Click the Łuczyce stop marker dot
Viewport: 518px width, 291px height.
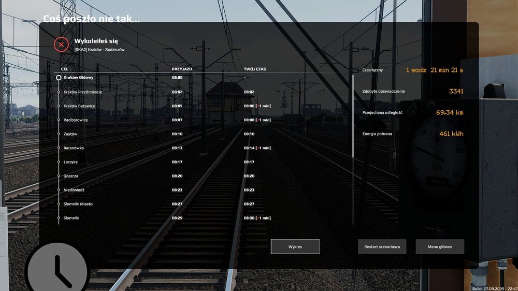pos(59,162)
